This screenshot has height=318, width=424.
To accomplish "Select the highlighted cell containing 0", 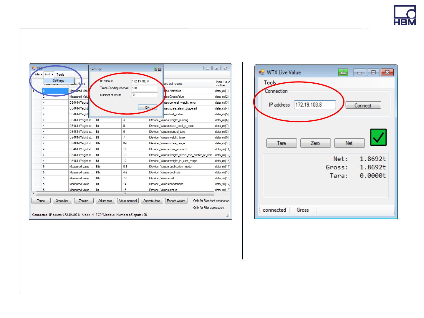I will tap(55, 91).
